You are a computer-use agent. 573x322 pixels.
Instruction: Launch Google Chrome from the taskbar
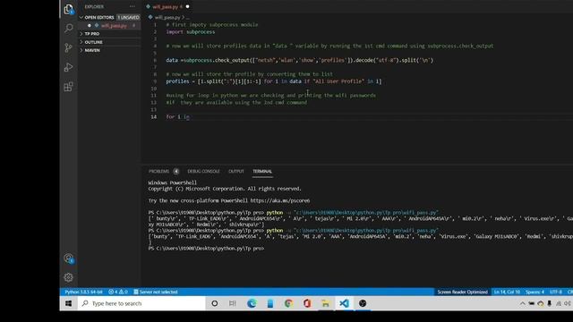point(288,303)
